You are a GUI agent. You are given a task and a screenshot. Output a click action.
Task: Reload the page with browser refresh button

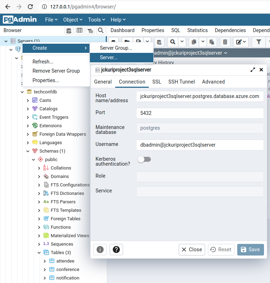pyautogui.click(x=30, y=7)
